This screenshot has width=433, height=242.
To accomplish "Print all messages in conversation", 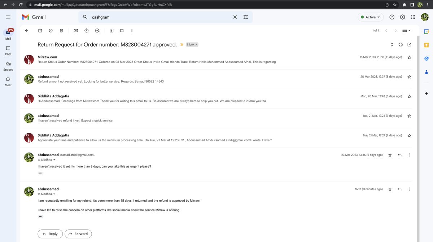I will pos(401,45).
